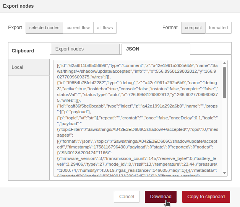Click the JSON scrollbar thumb
Viewport: 240px width, 207px height.
point(224,82)
